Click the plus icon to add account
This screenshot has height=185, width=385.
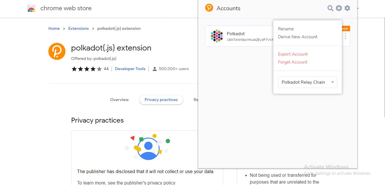(339, 8)
